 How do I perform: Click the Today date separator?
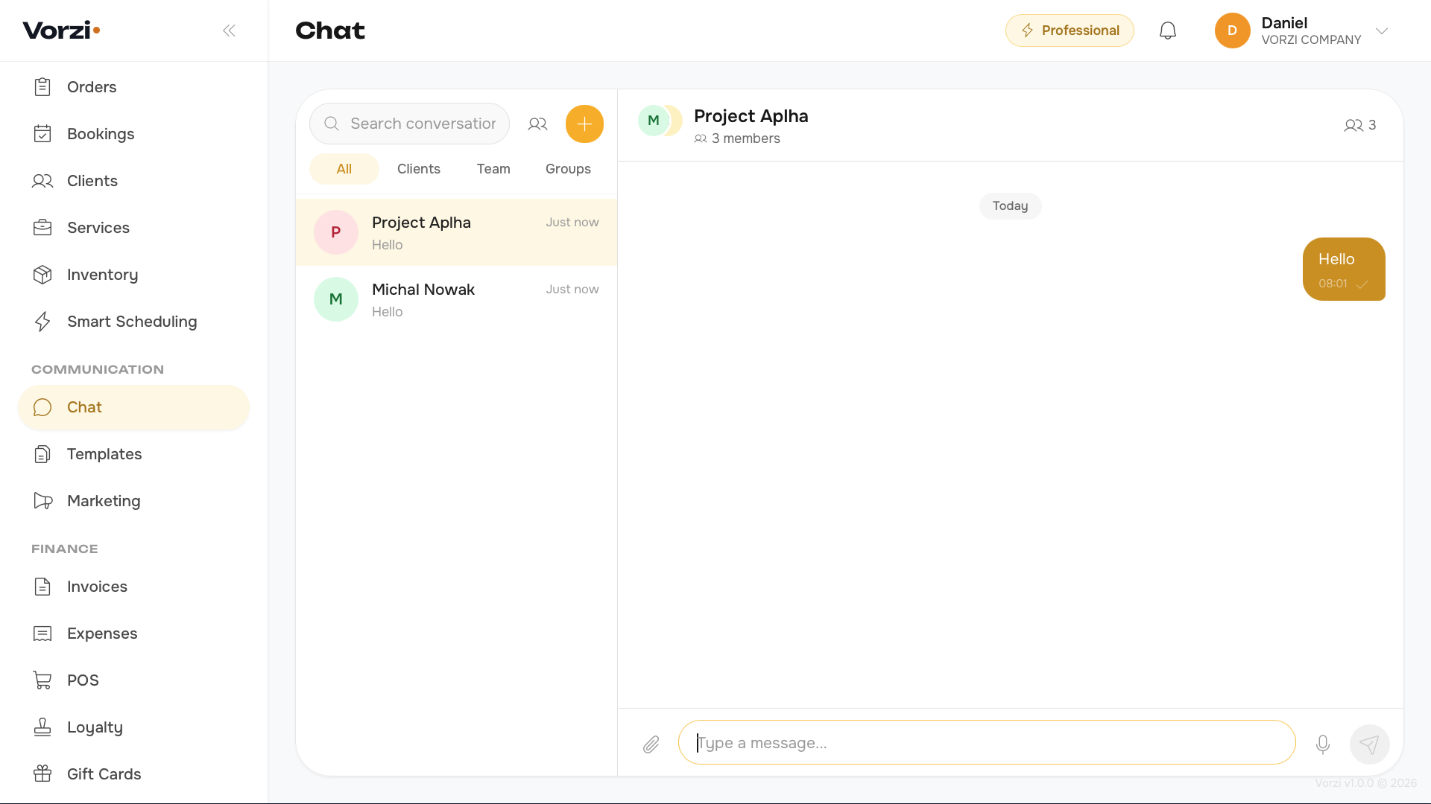click(1010, 206)
